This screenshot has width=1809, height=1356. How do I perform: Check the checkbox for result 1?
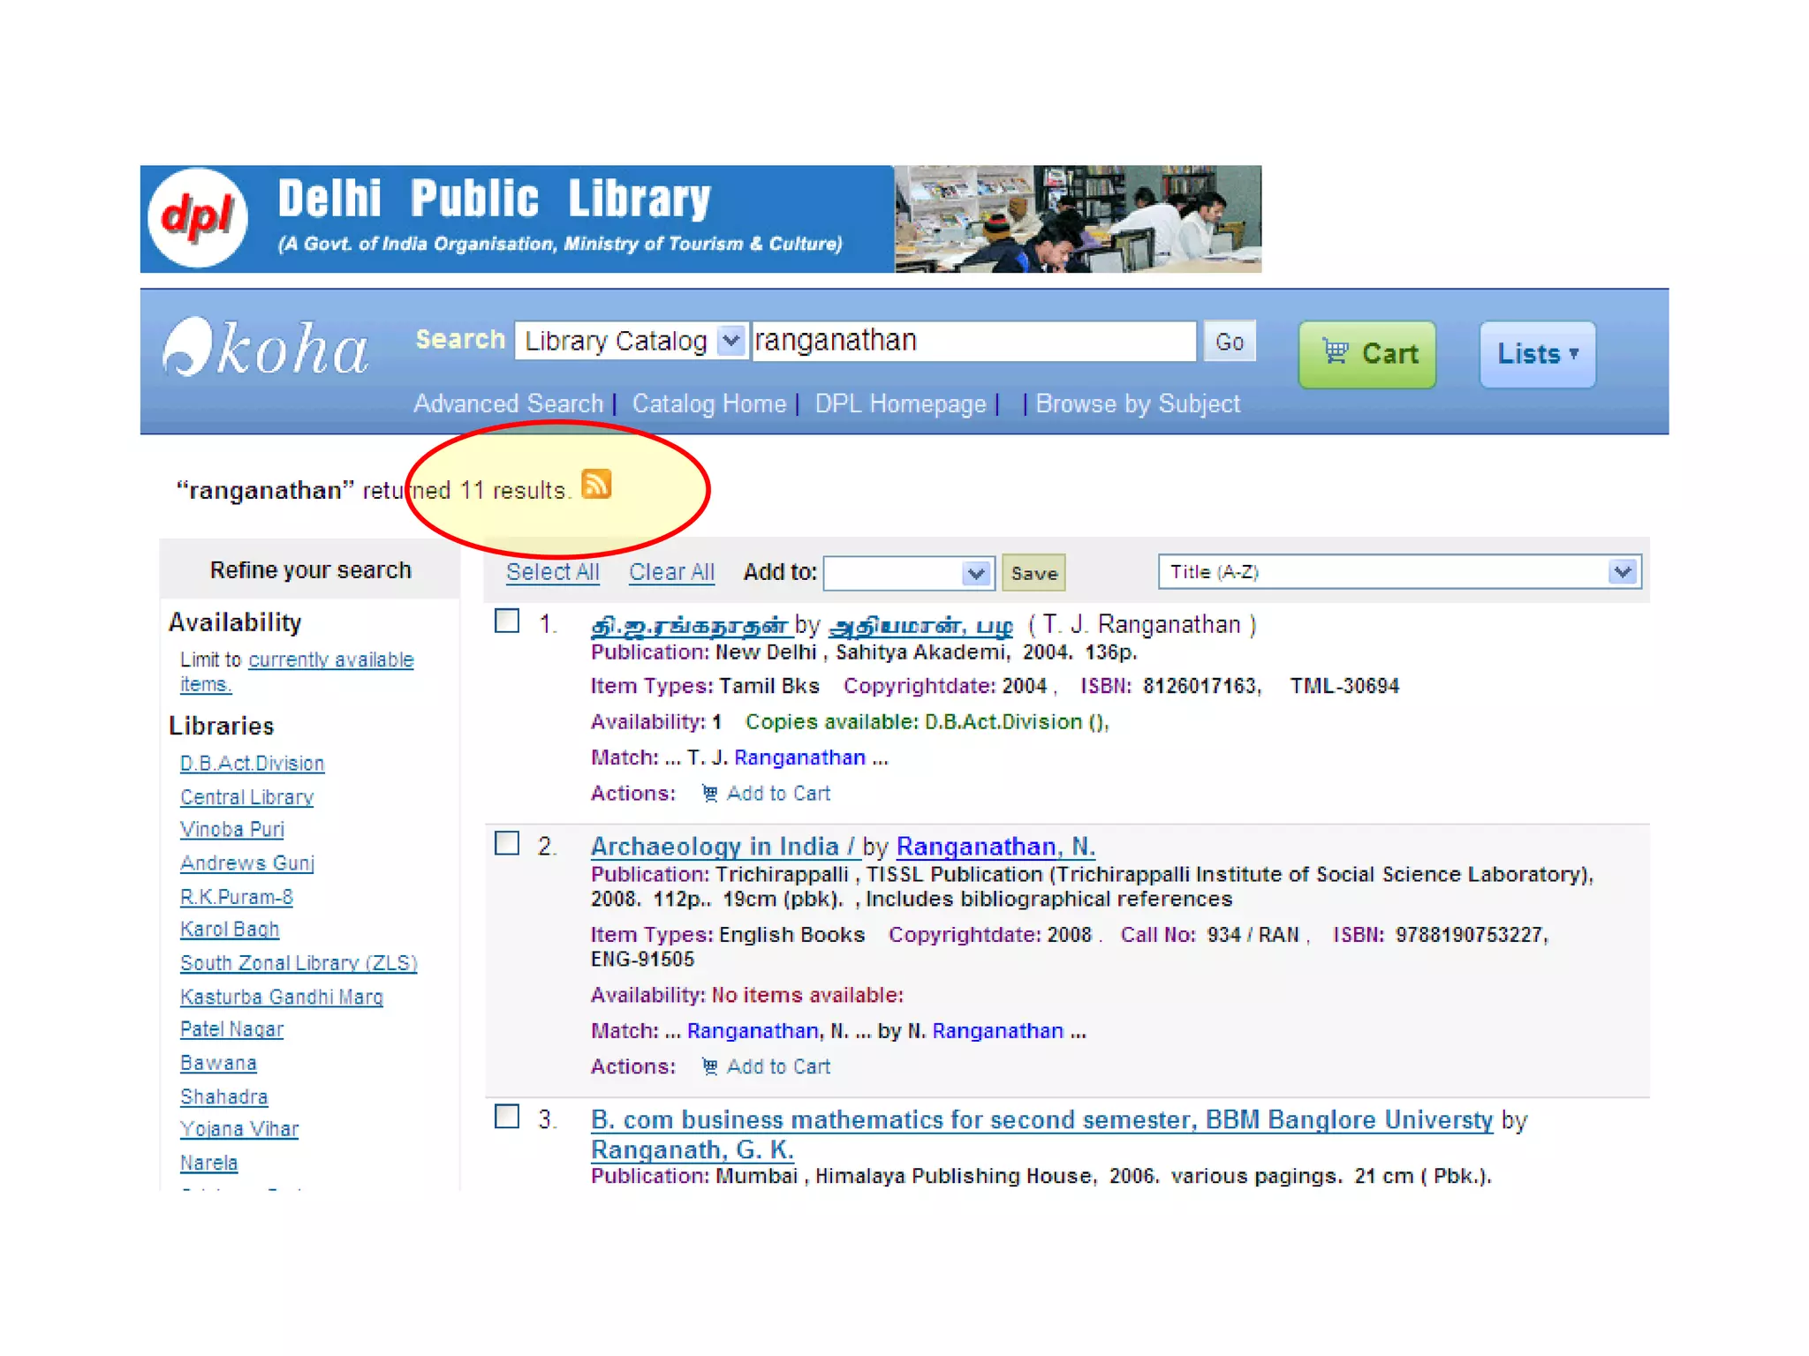click(x=507, y=621)
